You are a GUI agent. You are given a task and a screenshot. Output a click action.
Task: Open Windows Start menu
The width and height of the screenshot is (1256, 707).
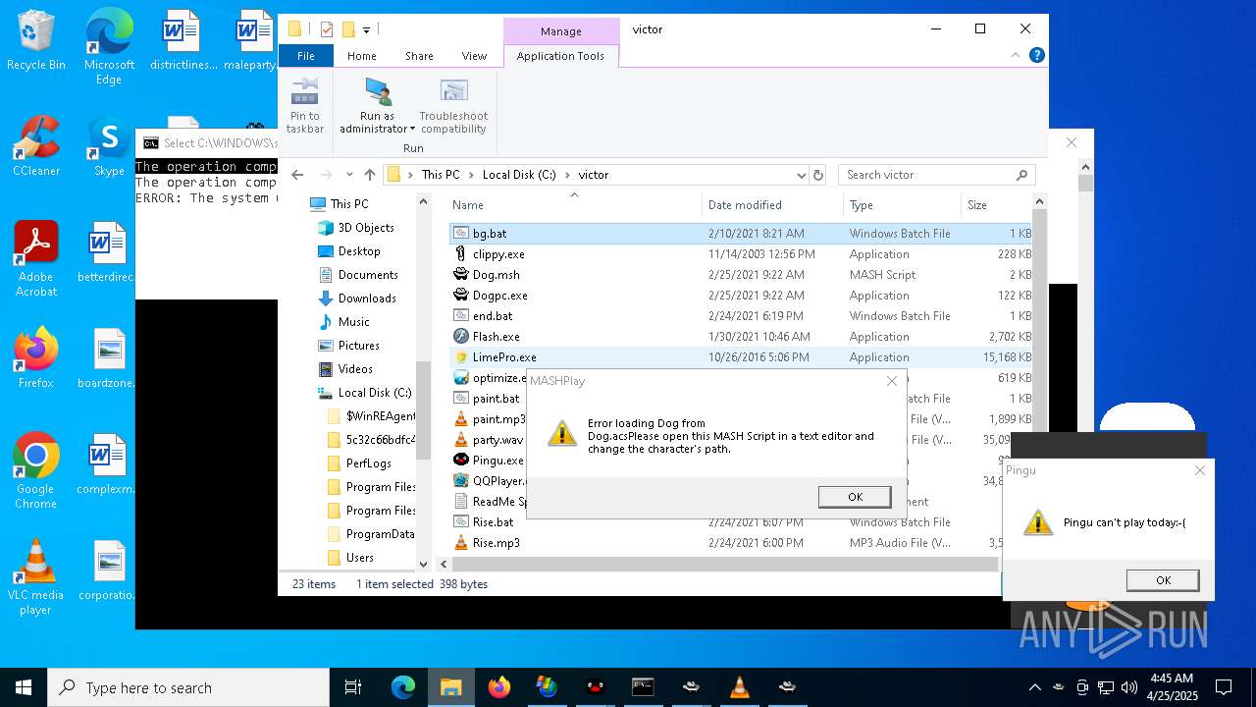tap(24, 687)
